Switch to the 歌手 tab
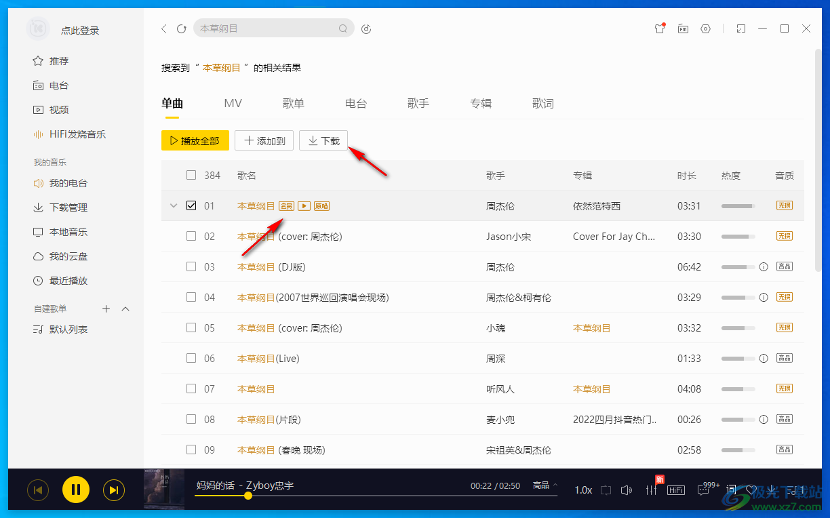 [x=418, y=104]
